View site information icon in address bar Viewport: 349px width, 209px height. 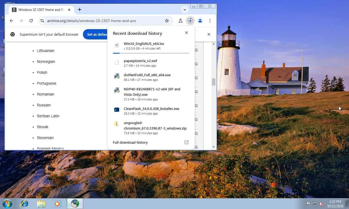coord(42,21)
